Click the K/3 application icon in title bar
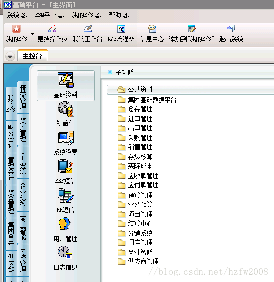This screenshot has width=274, height=282. click(x=8, y=5)
